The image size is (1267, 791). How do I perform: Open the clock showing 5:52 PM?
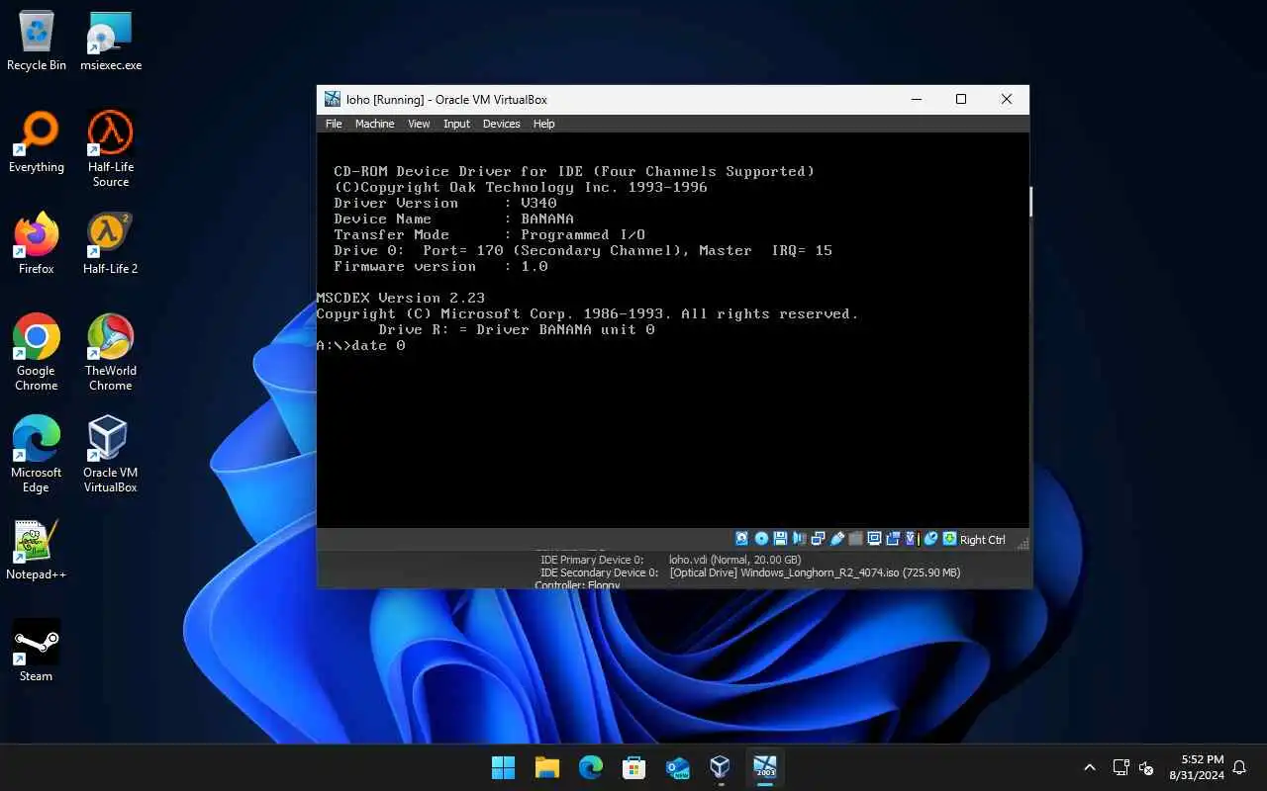click(x=1196, y=767)
